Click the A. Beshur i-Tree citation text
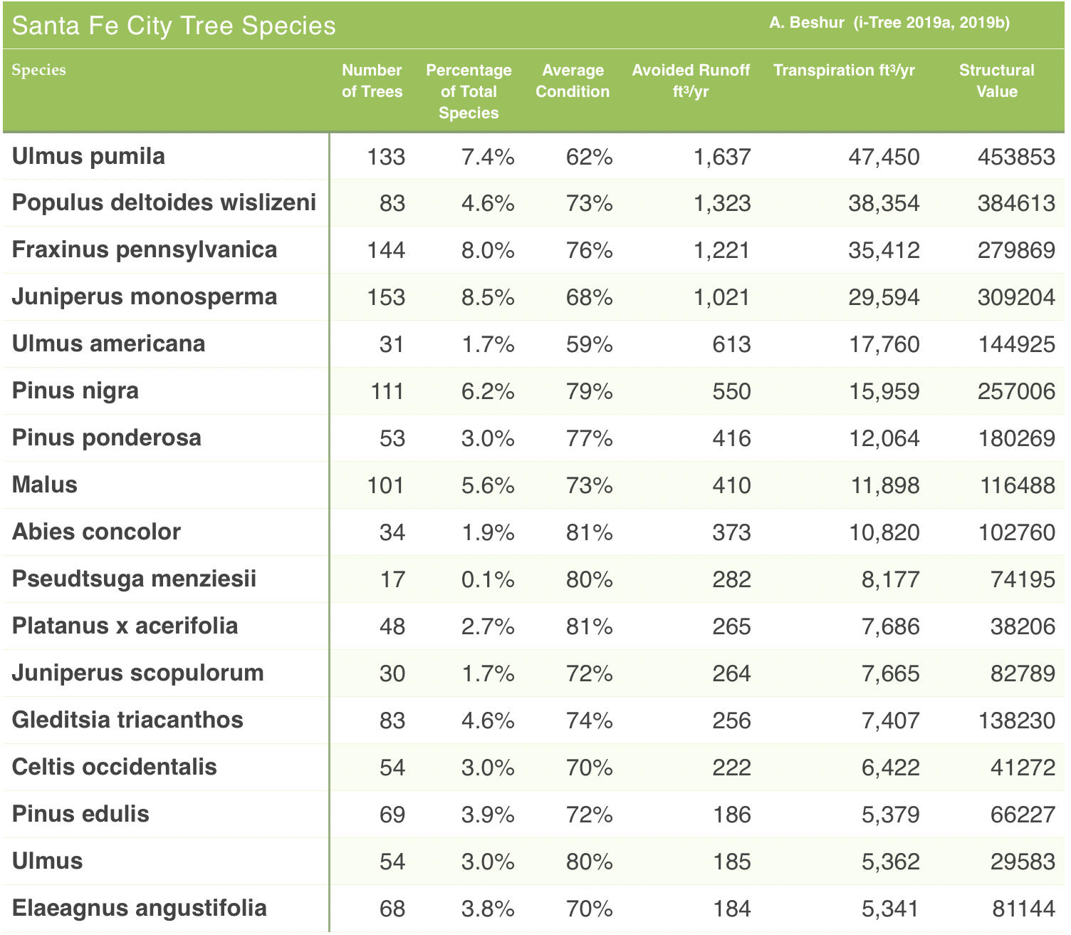Screen dimensions: 1071x935 pos(889,23)
